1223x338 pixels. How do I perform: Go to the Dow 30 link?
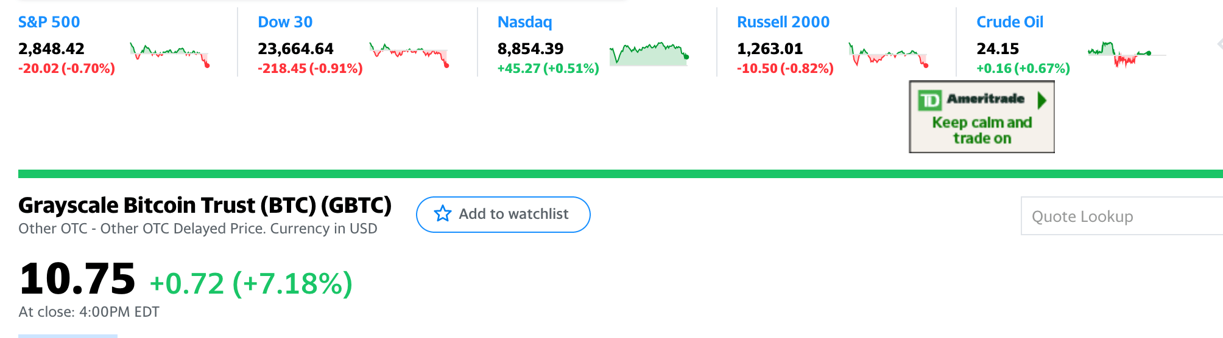pyautogui.click(x=285, y=22)
